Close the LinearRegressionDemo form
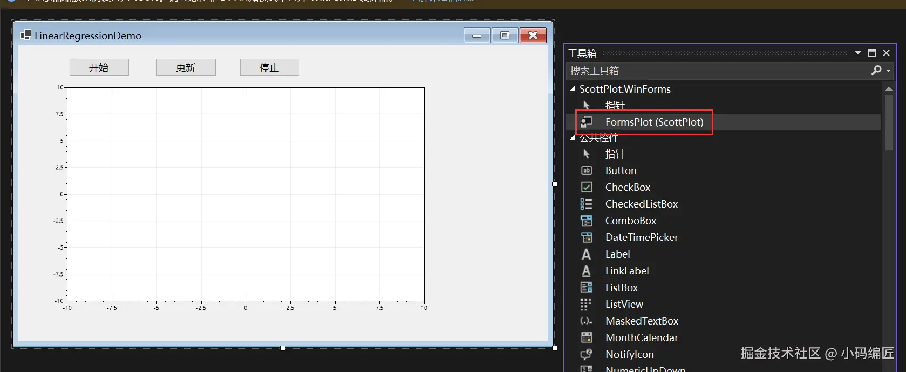 pos(533,36)
